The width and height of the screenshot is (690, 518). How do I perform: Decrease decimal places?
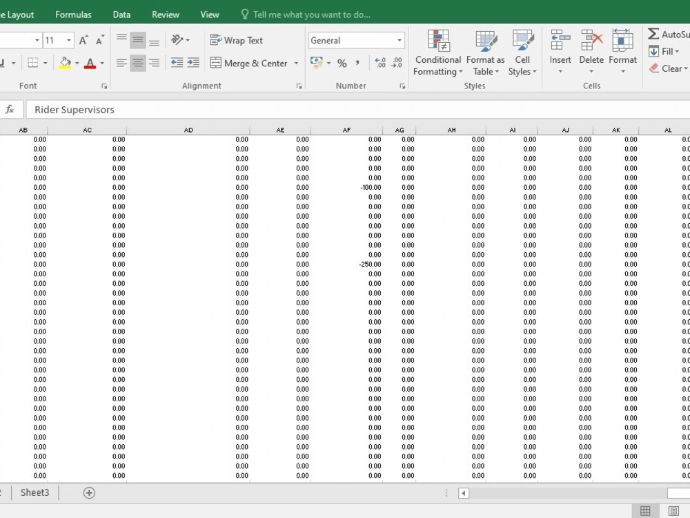click(397, 63)
